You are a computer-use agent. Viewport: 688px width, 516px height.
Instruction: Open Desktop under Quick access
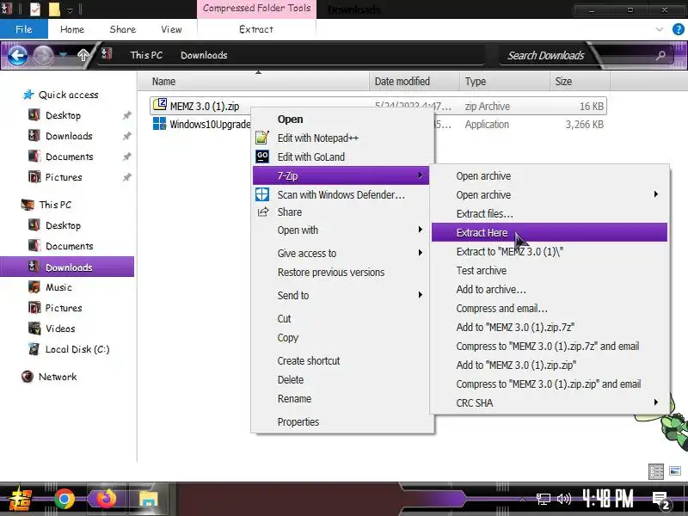63,115
